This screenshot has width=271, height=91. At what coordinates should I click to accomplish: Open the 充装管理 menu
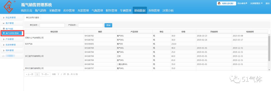[x=83, y=10]
